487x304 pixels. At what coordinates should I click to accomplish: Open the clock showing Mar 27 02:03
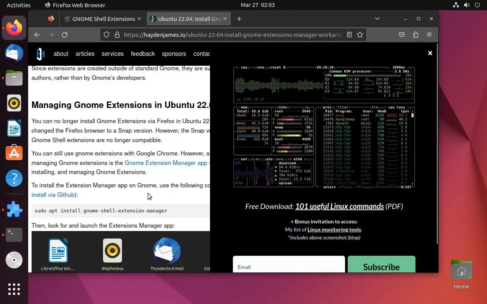click(258, 5)
